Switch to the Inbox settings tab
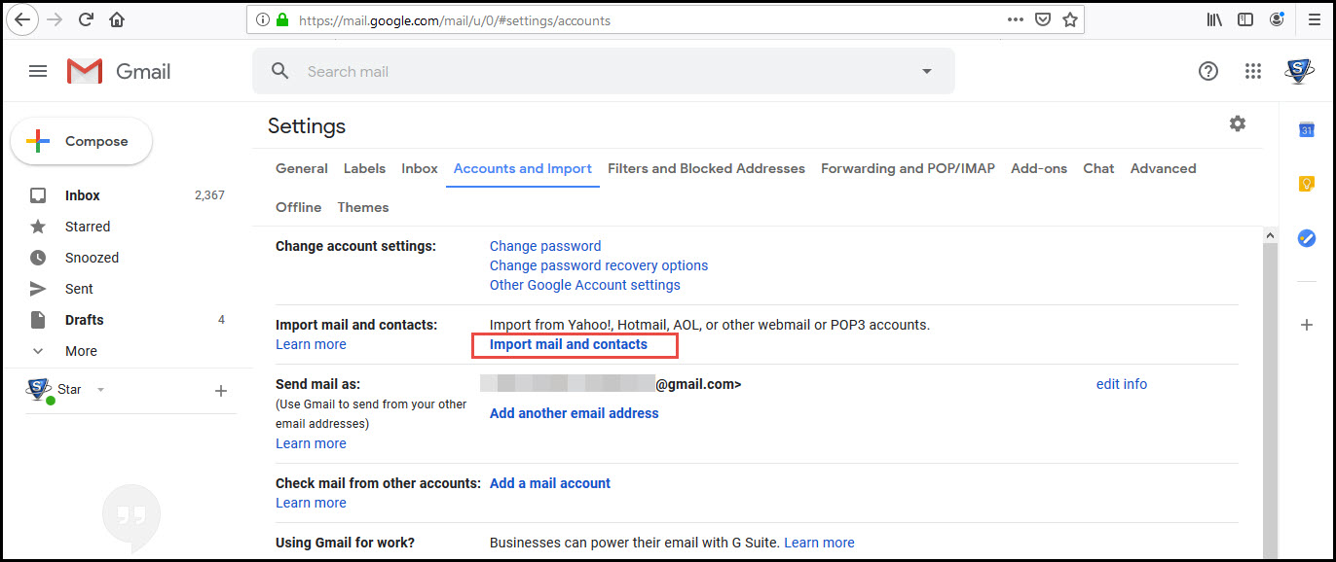The width and height of the screenshot is (1336, 562). click(x=420, y=168)
